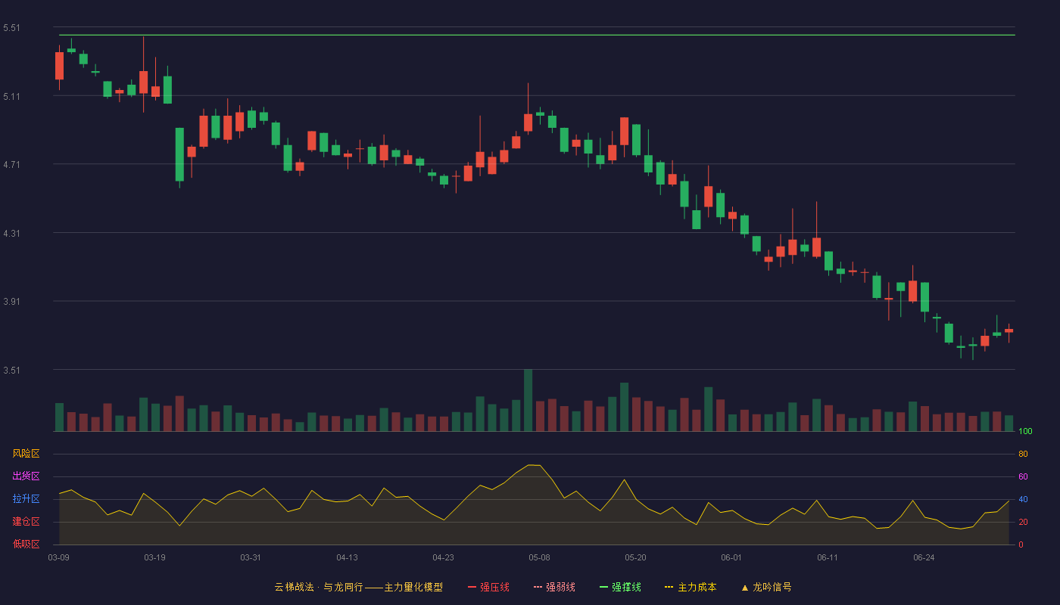Click the 3.51 price axis label

(x=11, y=371)
